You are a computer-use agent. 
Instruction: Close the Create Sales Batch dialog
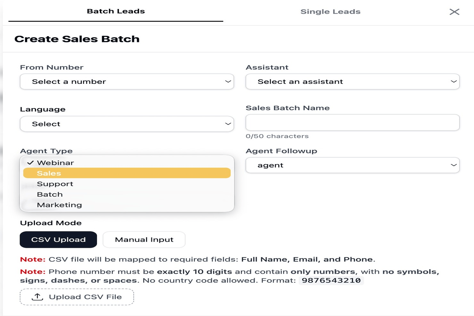(454, 12)
